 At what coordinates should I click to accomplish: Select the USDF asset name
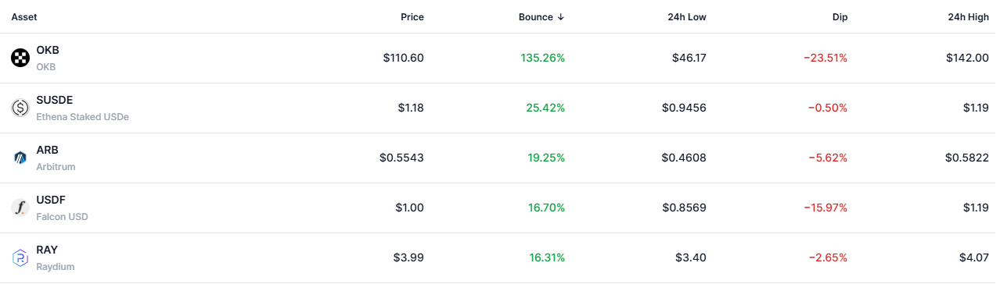[x=50, y=200]
